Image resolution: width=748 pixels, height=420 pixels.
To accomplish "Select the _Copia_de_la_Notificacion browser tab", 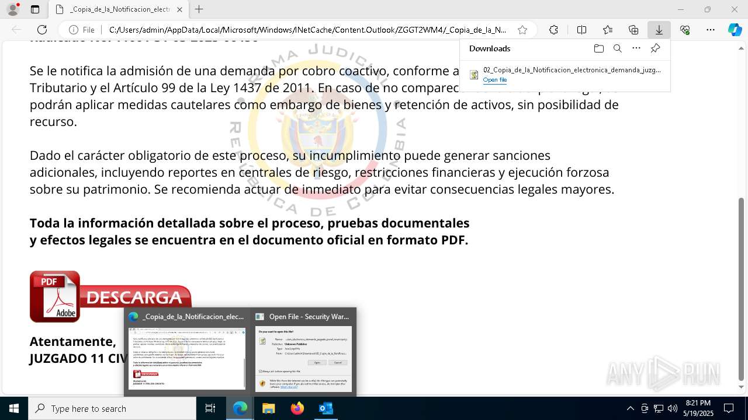I will point(119,9).
